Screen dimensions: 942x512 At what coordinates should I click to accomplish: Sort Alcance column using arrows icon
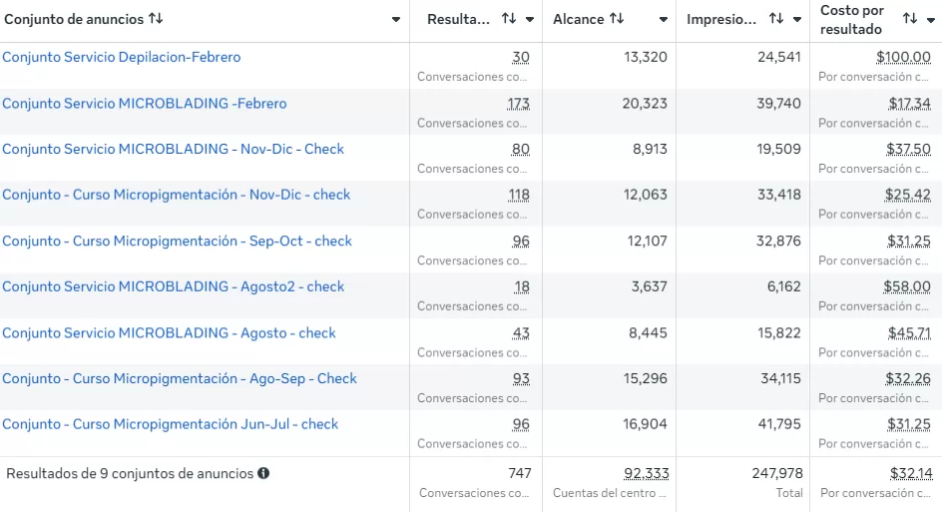[x=617, y=19]
